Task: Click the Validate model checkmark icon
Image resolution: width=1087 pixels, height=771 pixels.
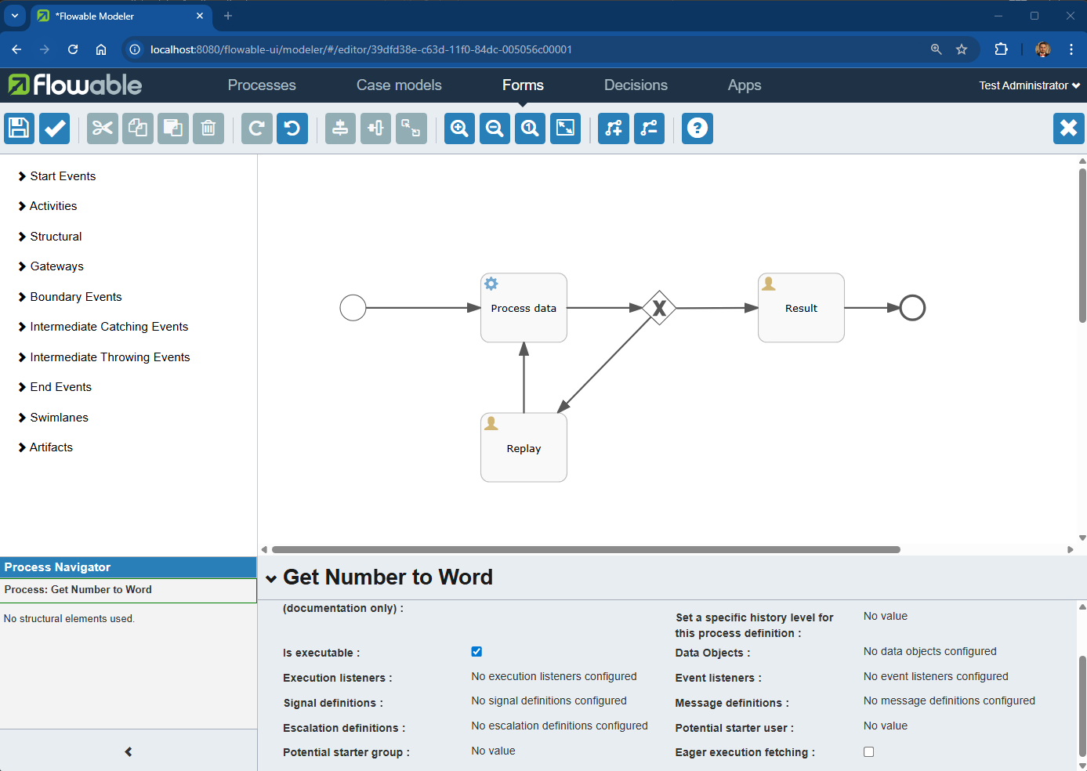Action: 55,128
